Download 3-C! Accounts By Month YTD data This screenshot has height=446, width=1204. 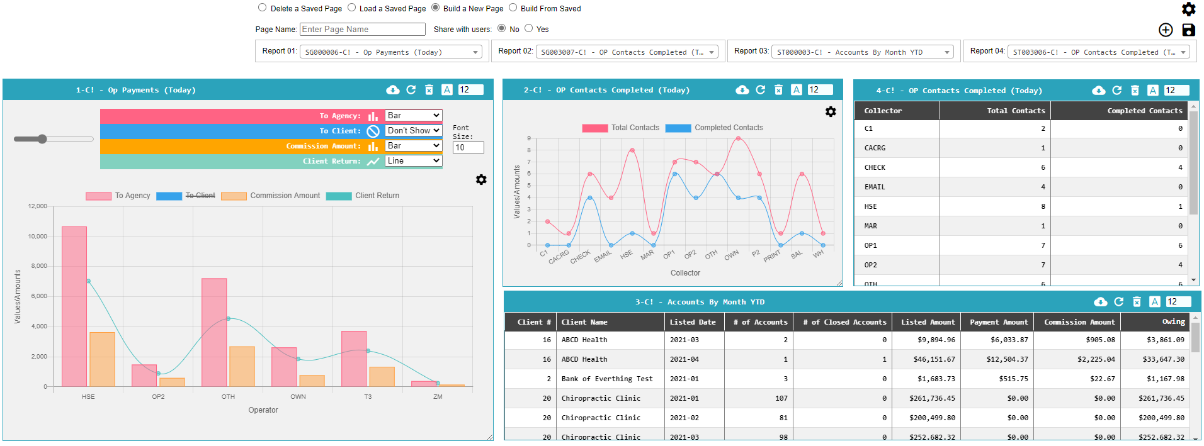click(x=1101, y=302)
